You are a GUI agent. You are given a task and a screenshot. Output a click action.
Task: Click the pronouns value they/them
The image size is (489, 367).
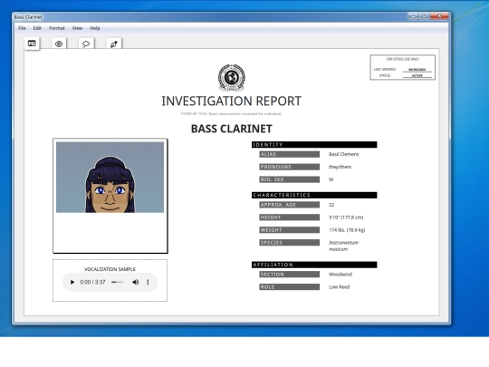(x=340, y=167)
